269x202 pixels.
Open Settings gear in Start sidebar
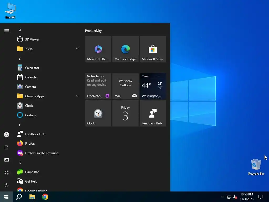(x=7, y=173)
